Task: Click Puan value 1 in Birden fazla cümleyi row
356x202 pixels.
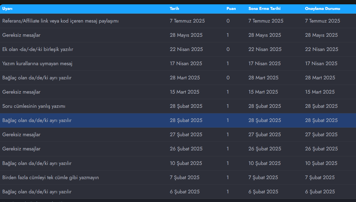Action: coord(228,178)
